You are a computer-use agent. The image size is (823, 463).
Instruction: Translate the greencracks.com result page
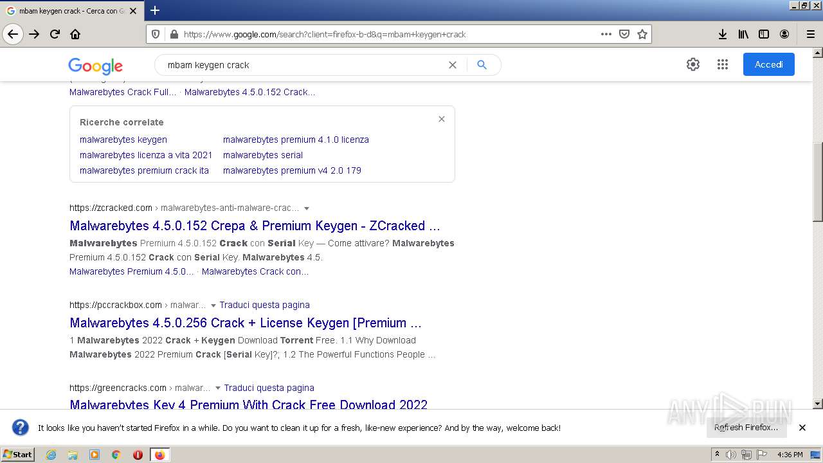[269, 388]
